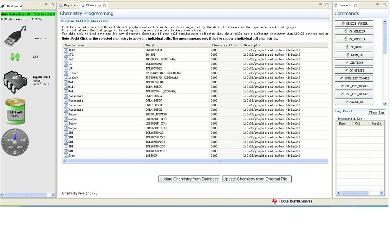Select the PP0337612OAB (3380mAh) row
The width and height of the screenshot is (390, 236).
pyautogui.click(x=195, y=73)
